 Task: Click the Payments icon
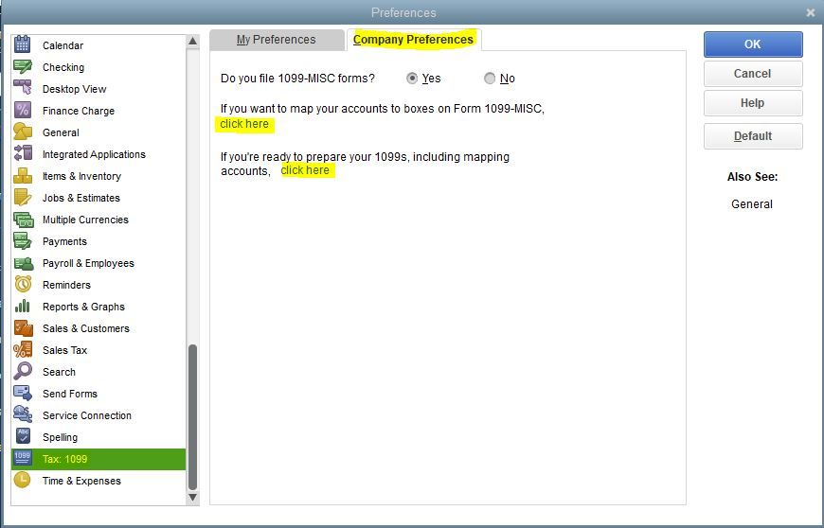[x=23, y=241]
